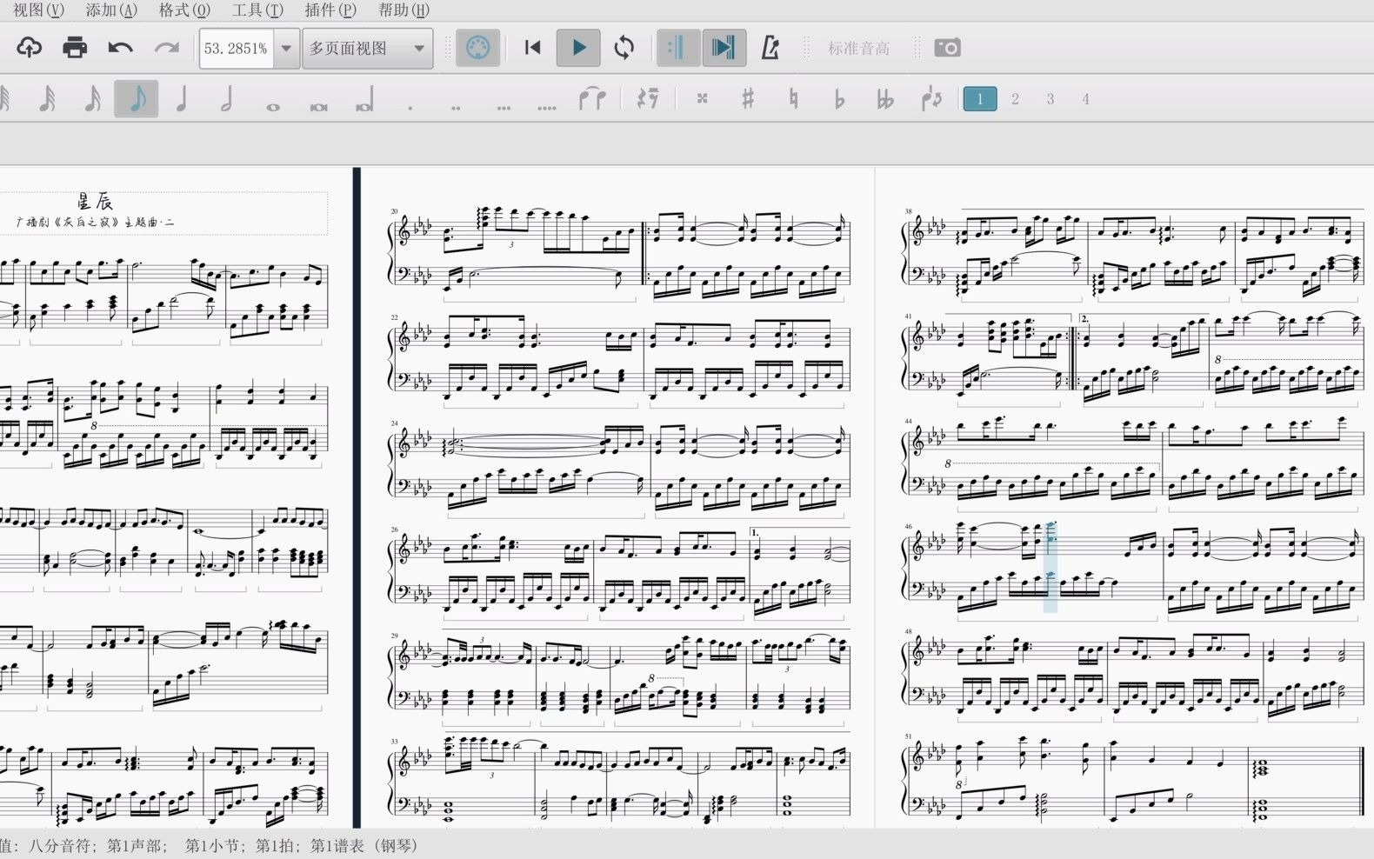Toggle play repeats button

pos(677,48)
